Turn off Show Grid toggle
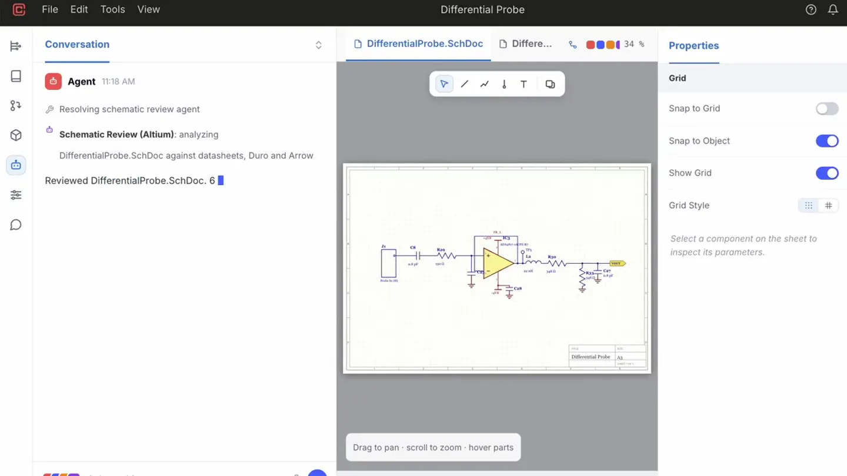This screenshot has height=476, width=847. tap(827, 173)
